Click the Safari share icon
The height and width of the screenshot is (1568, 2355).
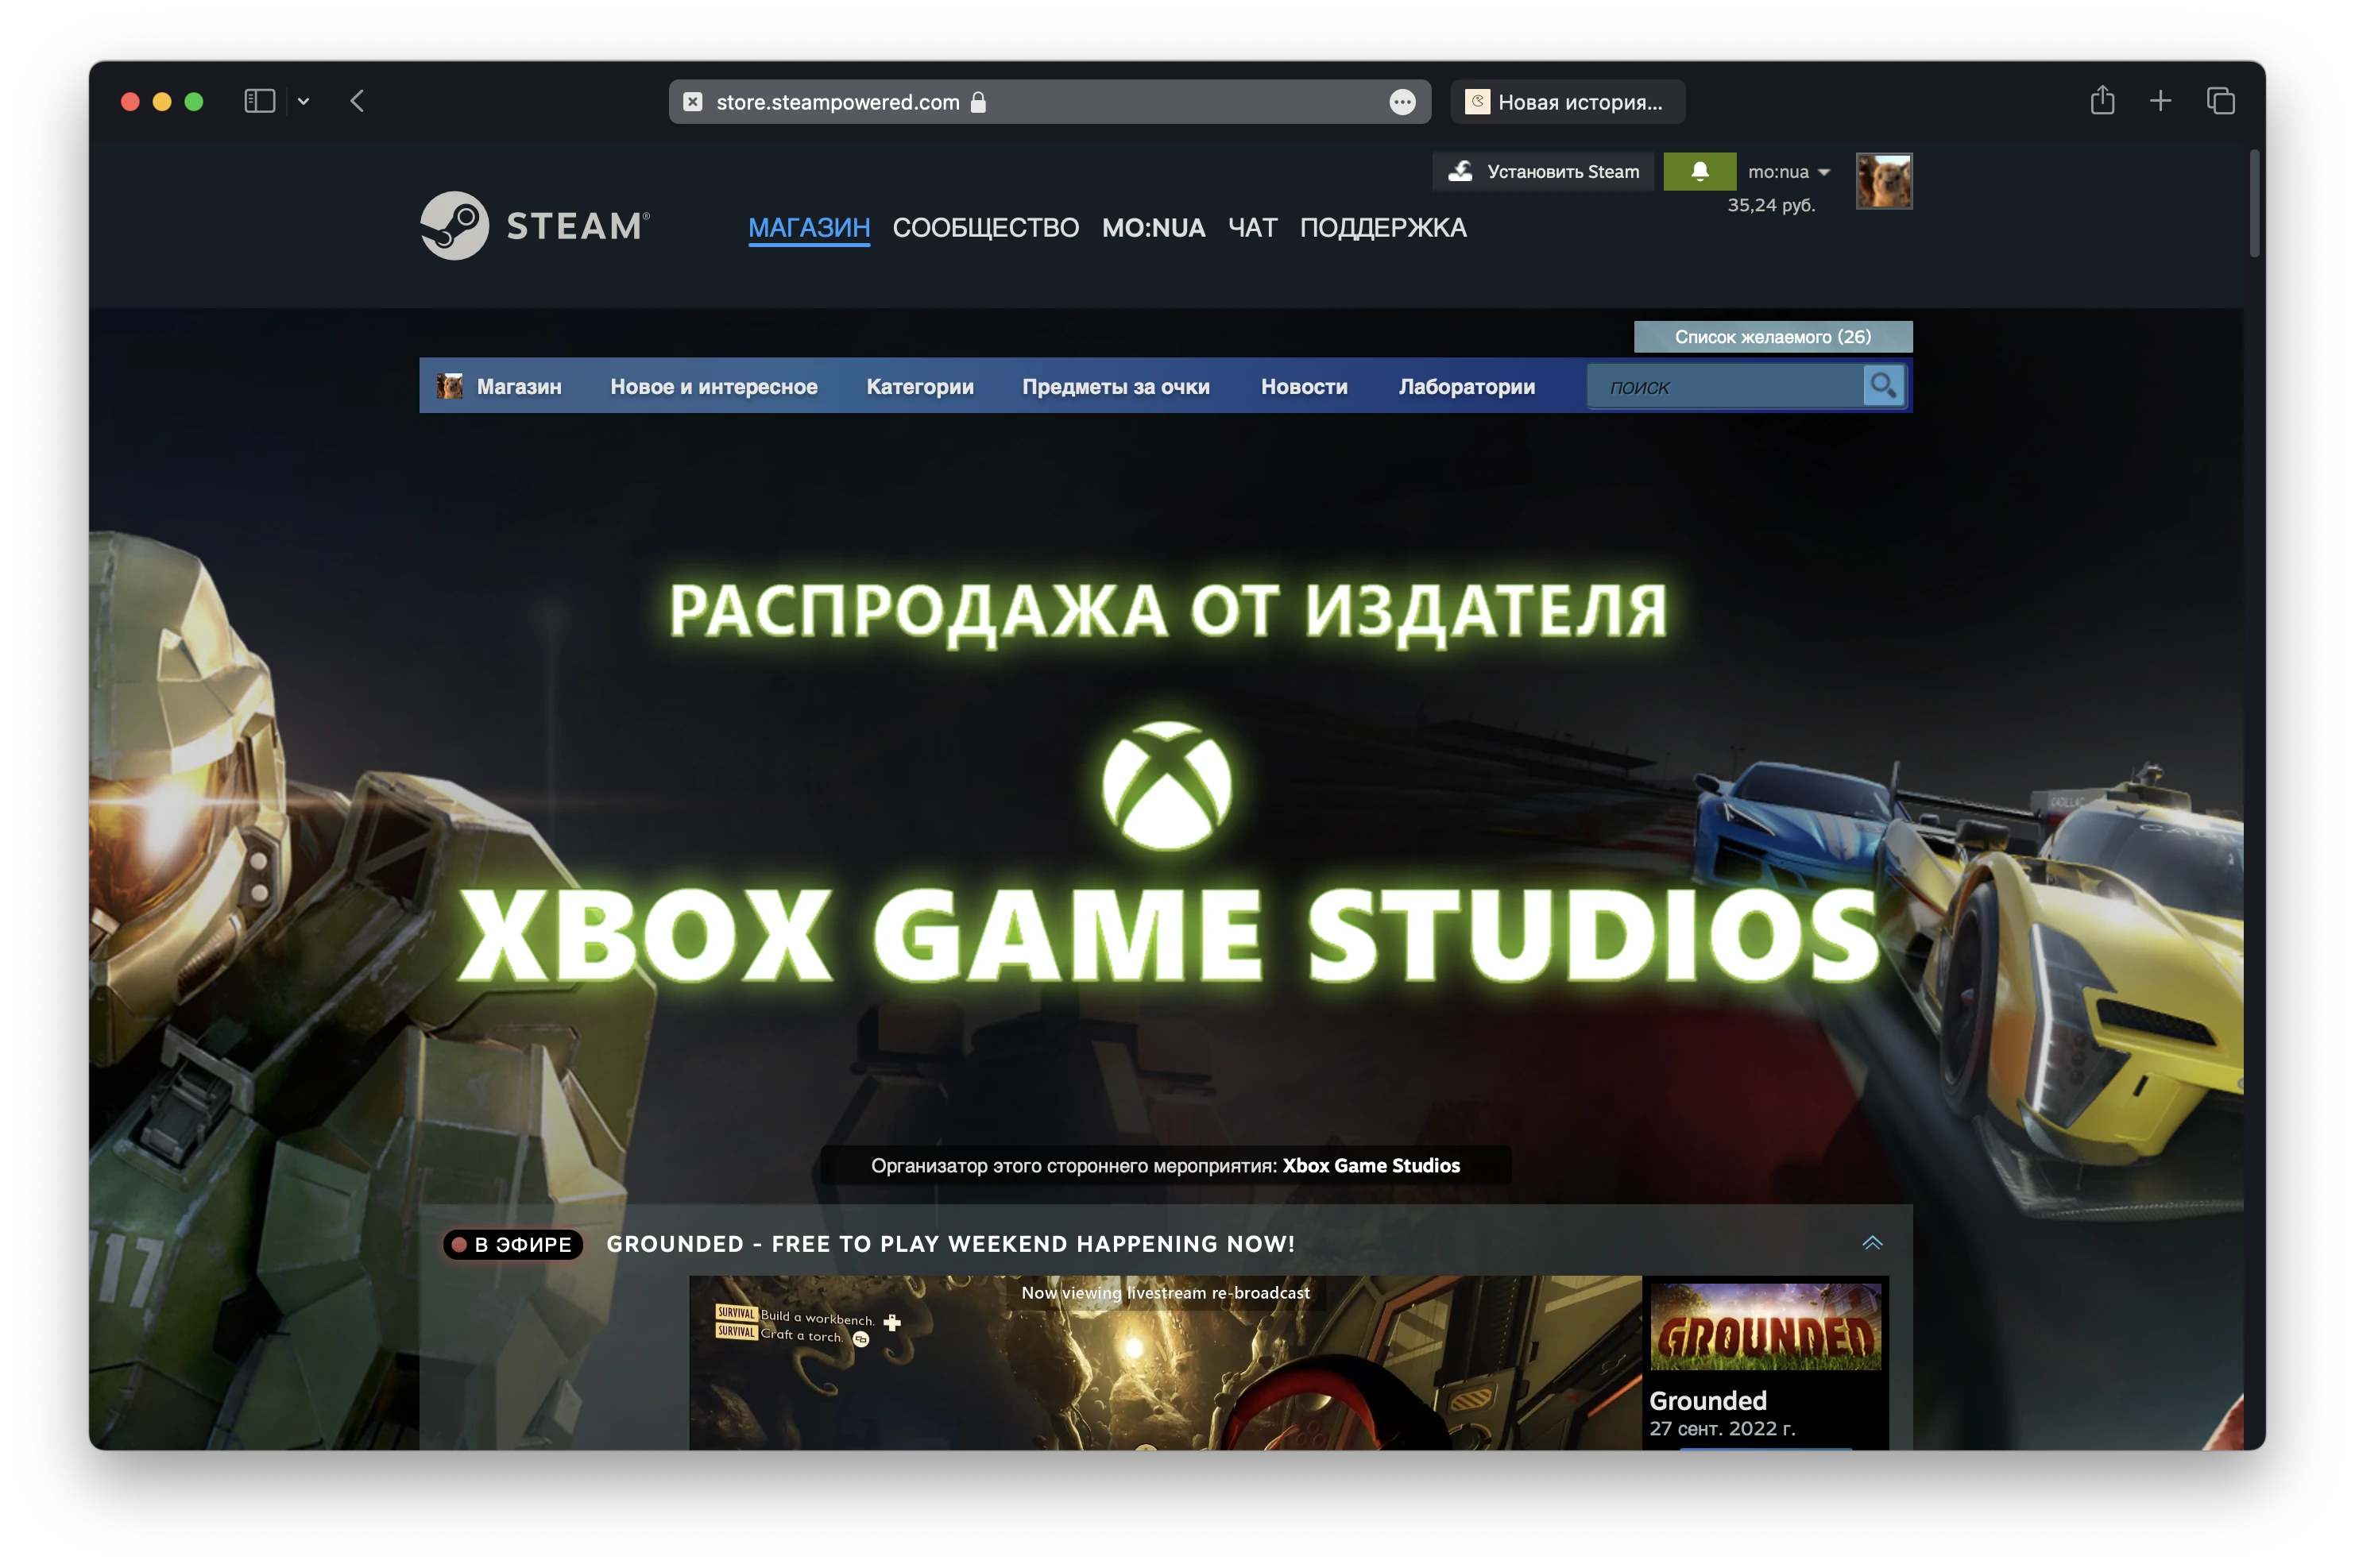[x=2102, y=100]
